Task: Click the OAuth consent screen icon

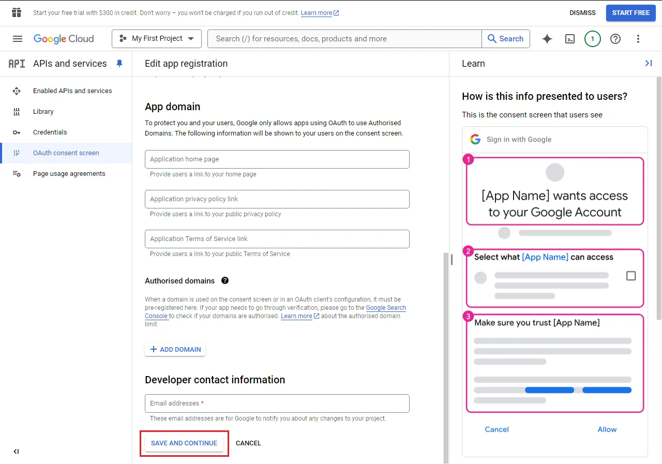Action: [x=17, y=153]
